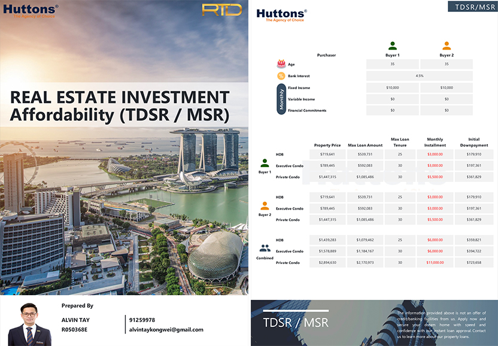Viewport: 498px width, 346px height.
Task: Click the percent Bank Interest icon
Action: (x=281, y=76)
